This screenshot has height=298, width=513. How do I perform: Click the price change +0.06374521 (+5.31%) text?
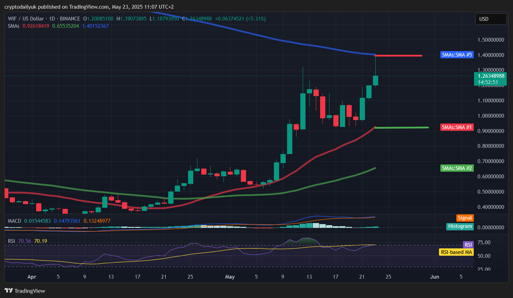pos(240,19)
